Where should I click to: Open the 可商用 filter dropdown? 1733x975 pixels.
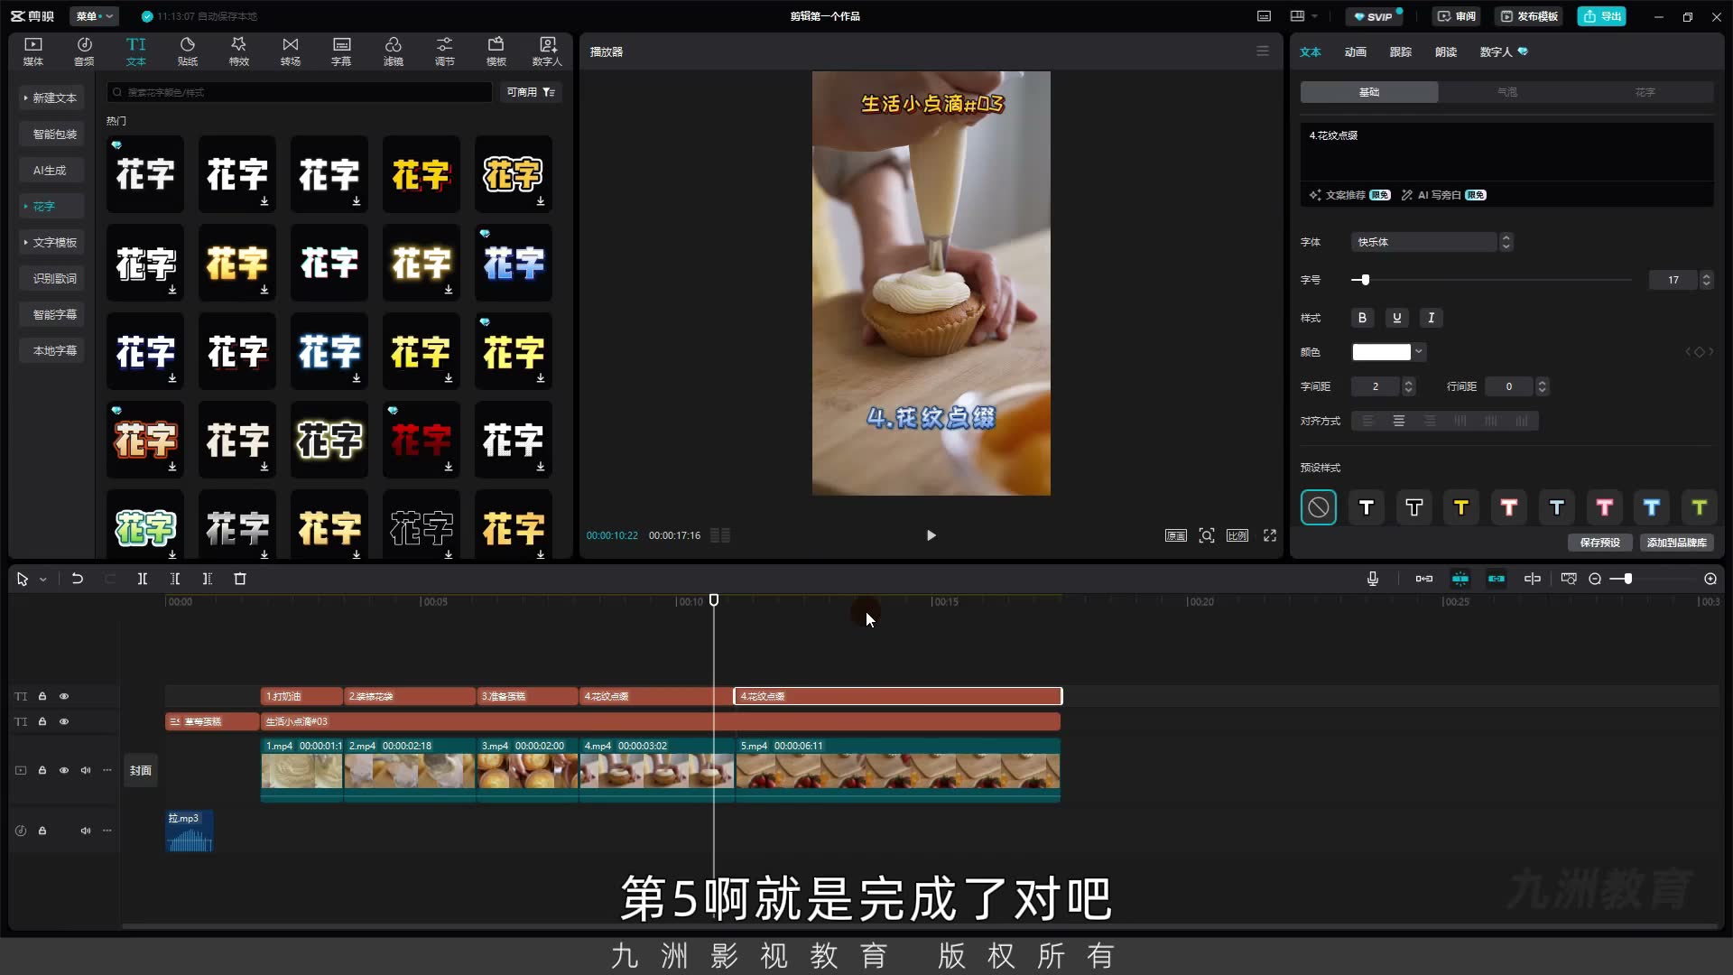[x=531, y=92]
